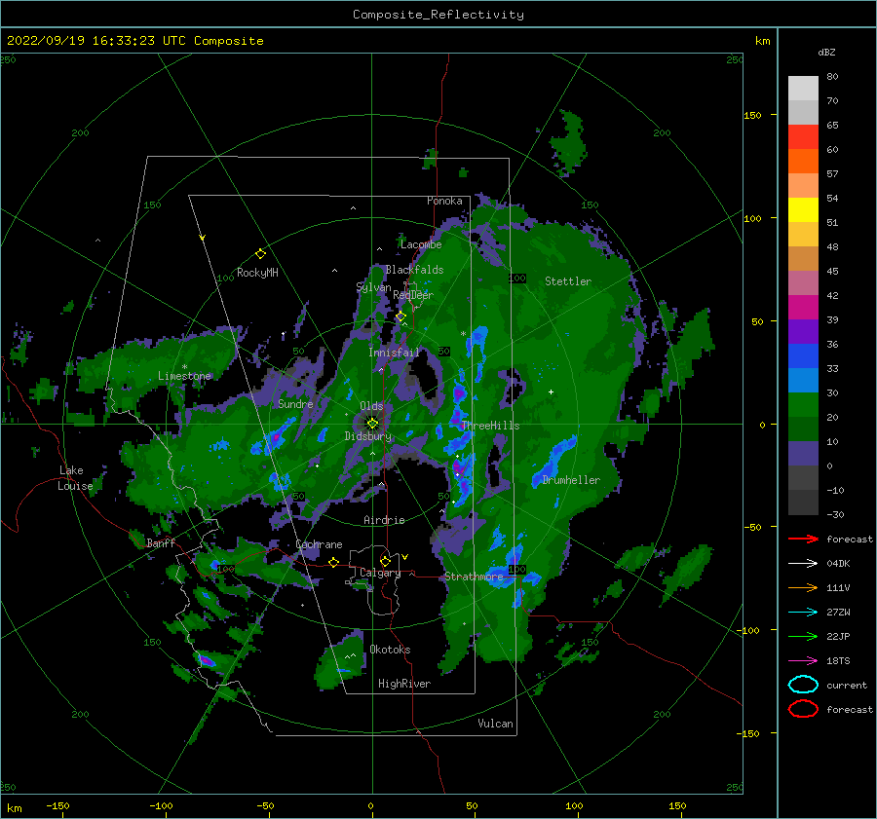
Task: Click the yellow diamond marker near RedDeer
Action: [400, 316]
